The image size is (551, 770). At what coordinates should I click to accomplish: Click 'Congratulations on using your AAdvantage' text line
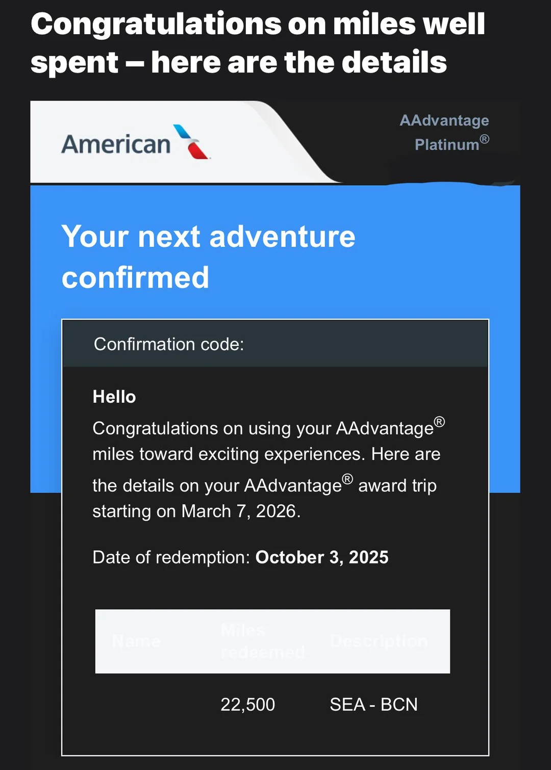[263, 428]
